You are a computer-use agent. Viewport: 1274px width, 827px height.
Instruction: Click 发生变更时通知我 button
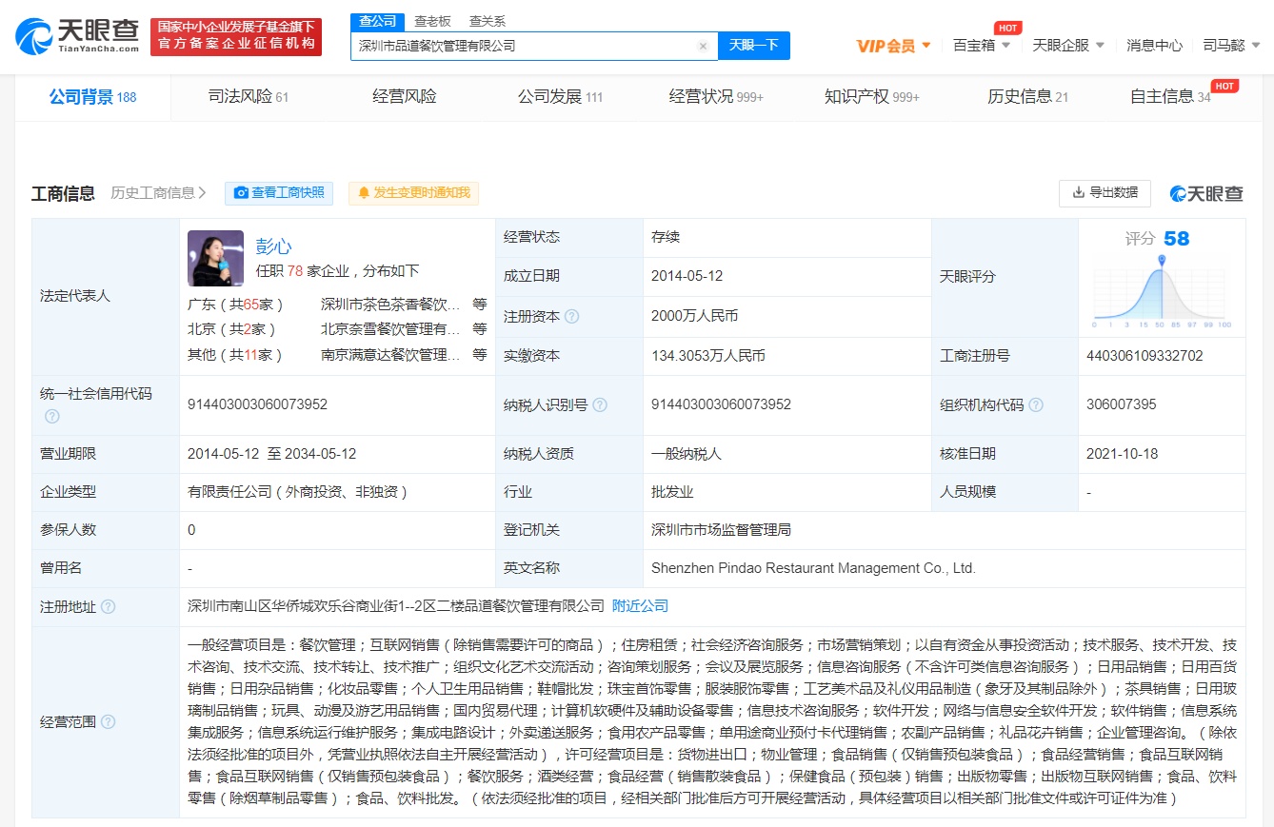[413, 193]
